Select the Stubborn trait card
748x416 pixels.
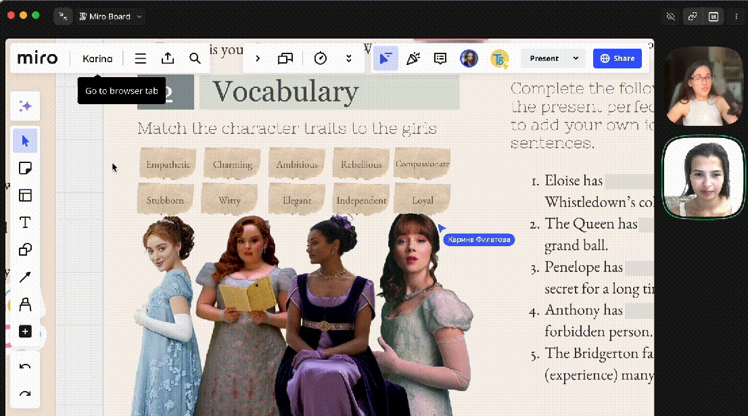[165, 200]
